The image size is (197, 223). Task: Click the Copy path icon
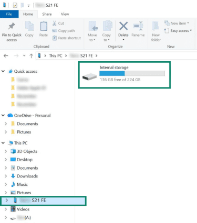(55, 31)
